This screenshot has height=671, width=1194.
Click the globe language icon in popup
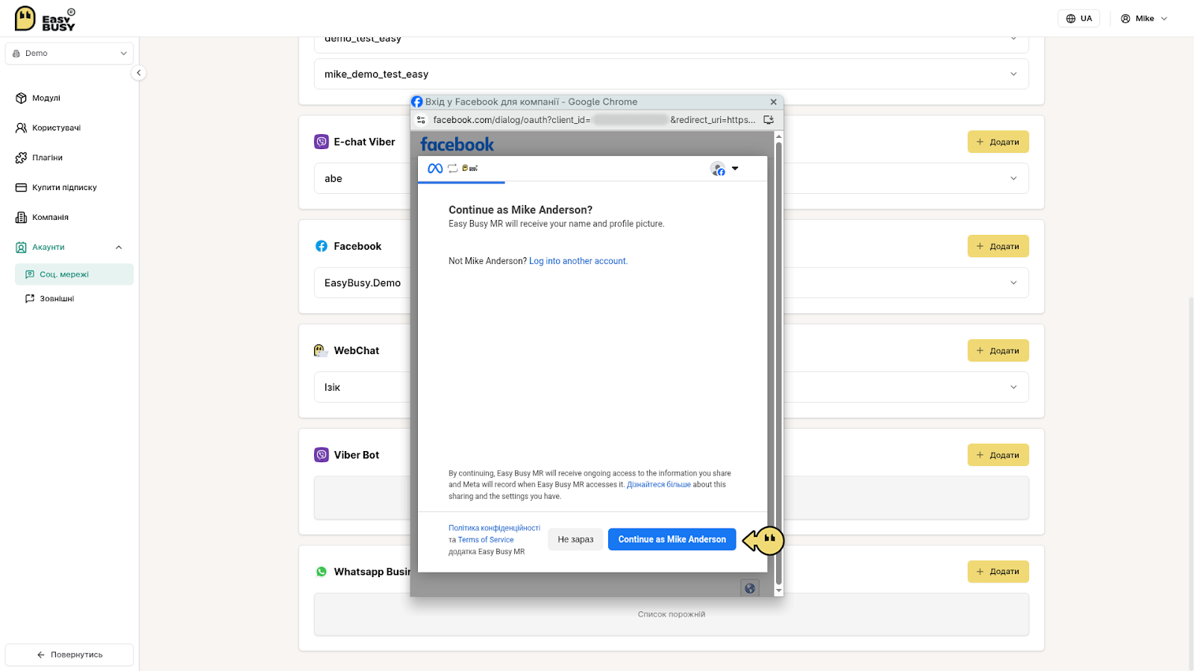point(750,588)
